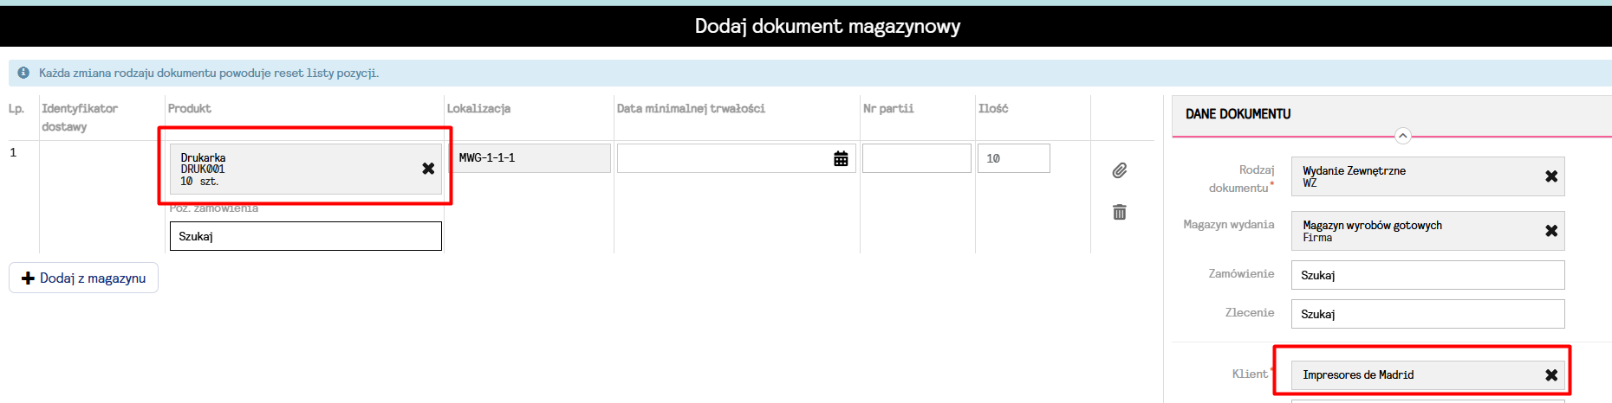Clear the Magazyn wyrobów gotowych selection
This screenshot has height=403, width=1612.
(1551, 231)
